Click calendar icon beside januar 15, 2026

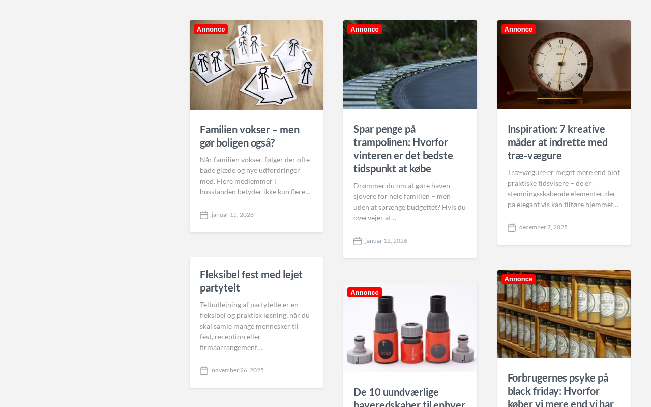[x=204, y=215]
